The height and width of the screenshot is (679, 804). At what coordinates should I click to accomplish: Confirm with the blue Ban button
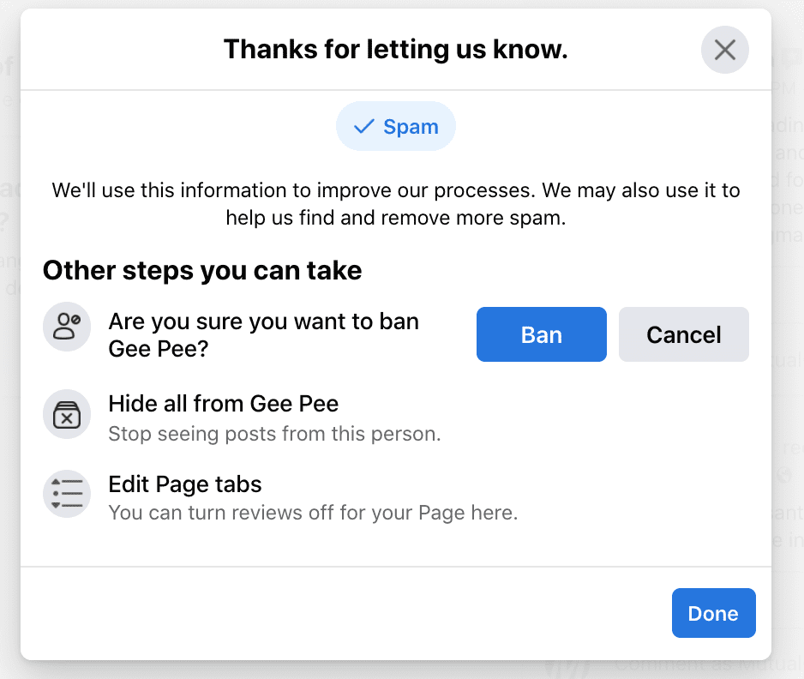(x=542, y=334)
